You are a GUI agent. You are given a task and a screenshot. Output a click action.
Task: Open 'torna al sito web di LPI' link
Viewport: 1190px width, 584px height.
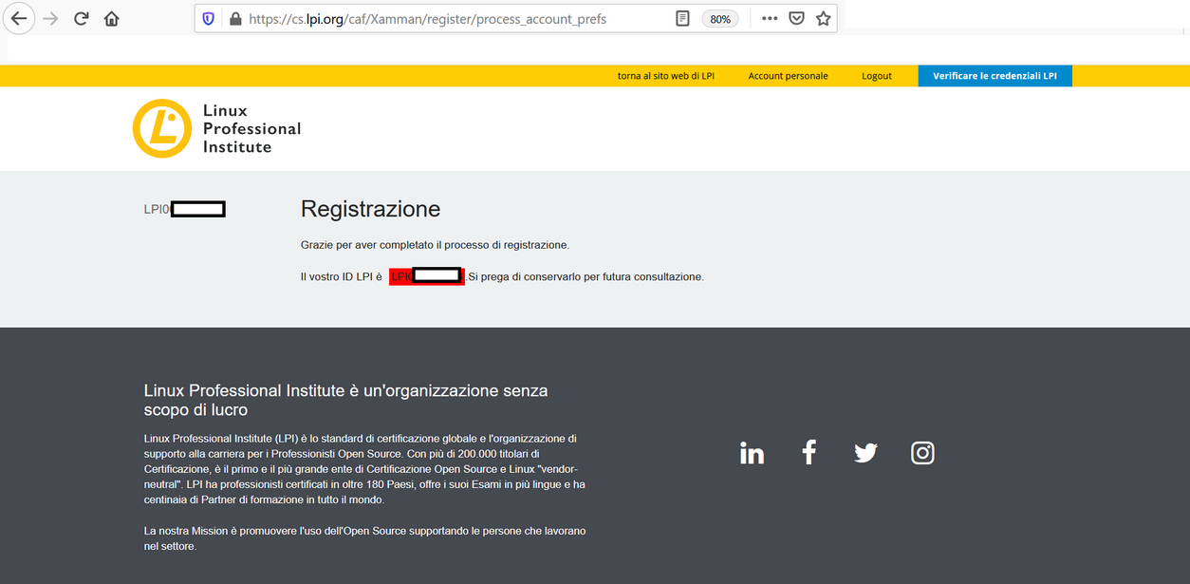point(666,76)
